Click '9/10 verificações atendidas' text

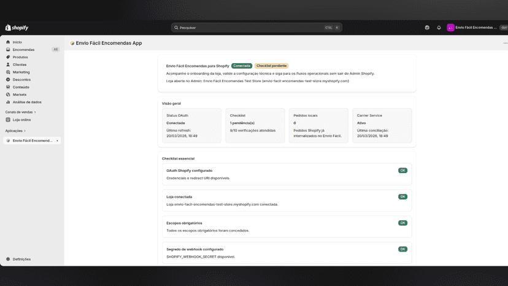(x=253, y=130)
